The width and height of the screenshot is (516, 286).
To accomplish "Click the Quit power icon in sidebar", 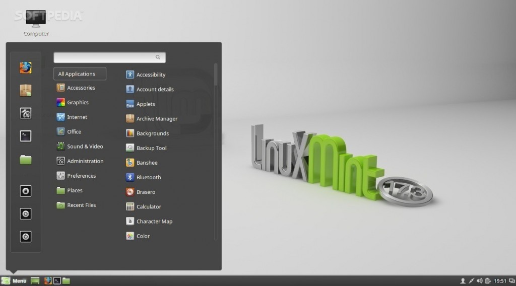I will 26,236.
